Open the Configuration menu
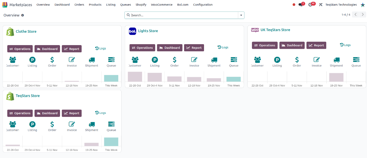 coord(203,5)
